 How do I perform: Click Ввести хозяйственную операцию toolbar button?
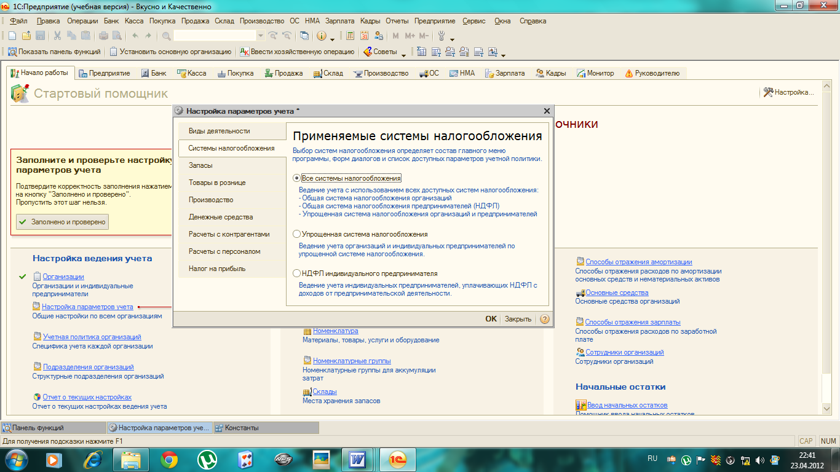click(x=297, y=52)
